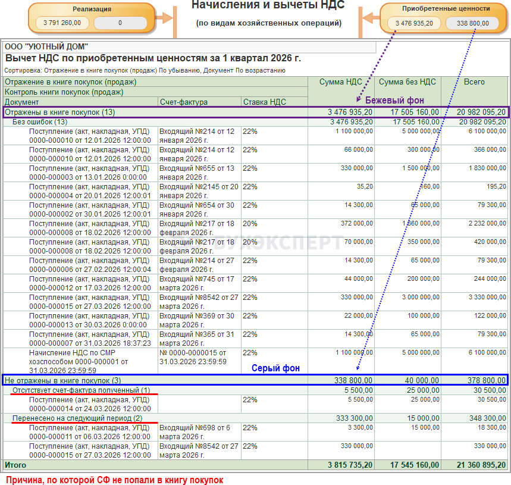Click the reflected group total 20 982 095,20
The height and width of the screenshot is (485, 511).
pyautogui.click(x=481, y=112)
